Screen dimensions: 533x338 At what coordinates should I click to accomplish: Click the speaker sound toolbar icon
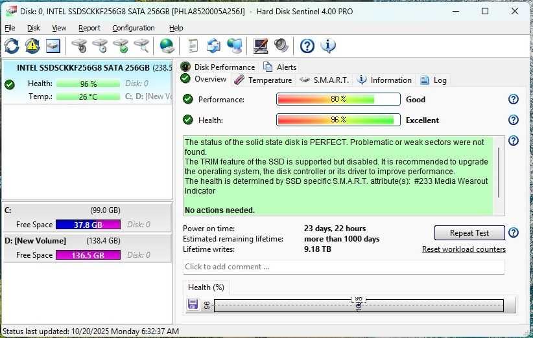click(x=281, y=46)
